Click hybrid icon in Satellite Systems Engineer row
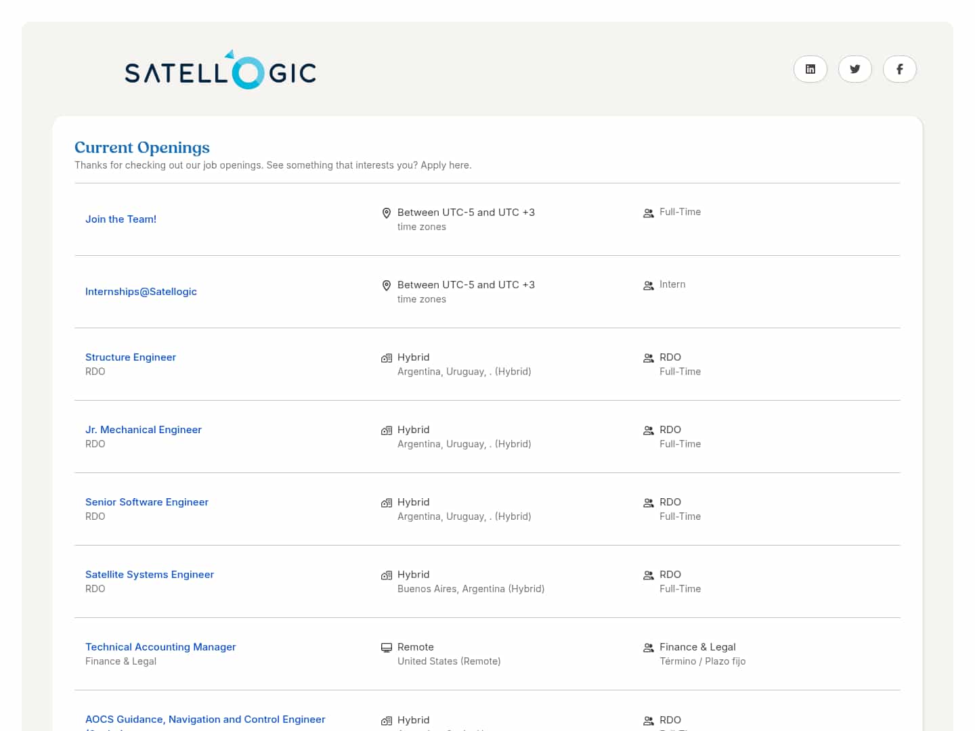This screenshot has width=975, height=731. [x=387, y=575]
